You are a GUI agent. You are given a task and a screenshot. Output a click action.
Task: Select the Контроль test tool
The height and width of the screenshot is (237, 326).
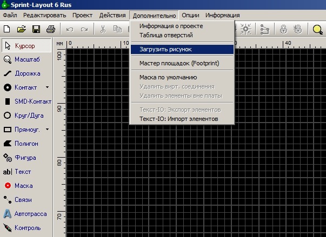[x=26, y=228]
